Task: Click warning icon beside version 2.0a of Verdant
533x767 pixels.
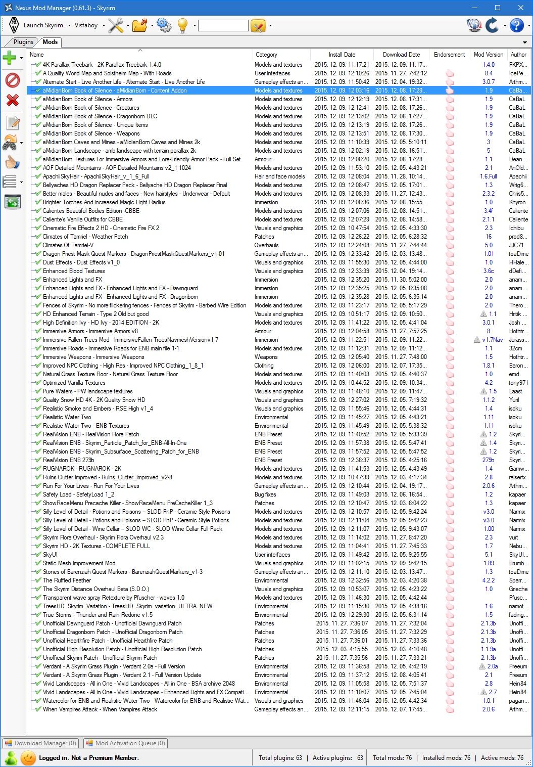Action: pyautogui.click(x=482, y=666)
